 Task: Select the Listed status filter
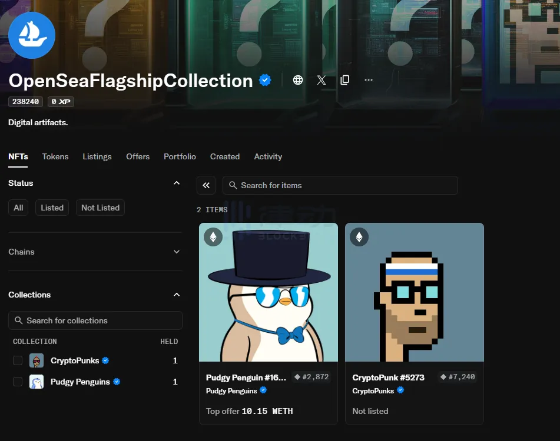pyautogui.click(x=52, y=208)
